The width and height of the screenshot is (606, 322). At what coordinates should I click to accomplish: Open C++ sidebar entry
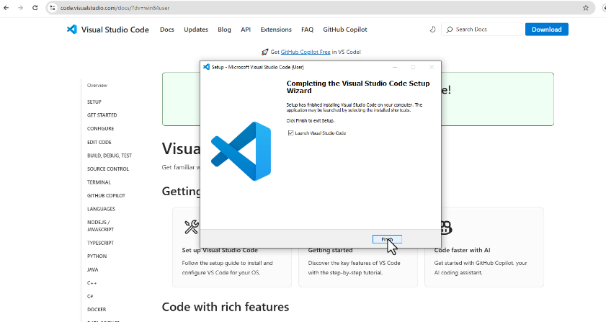click(92, 283)
